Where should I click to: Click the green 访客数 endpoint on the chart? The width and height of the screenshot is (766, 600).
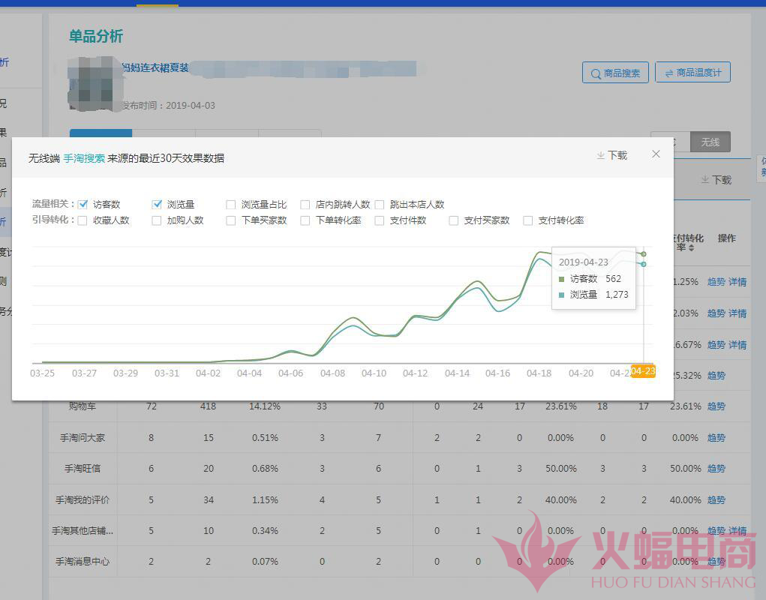click(644, 254)
